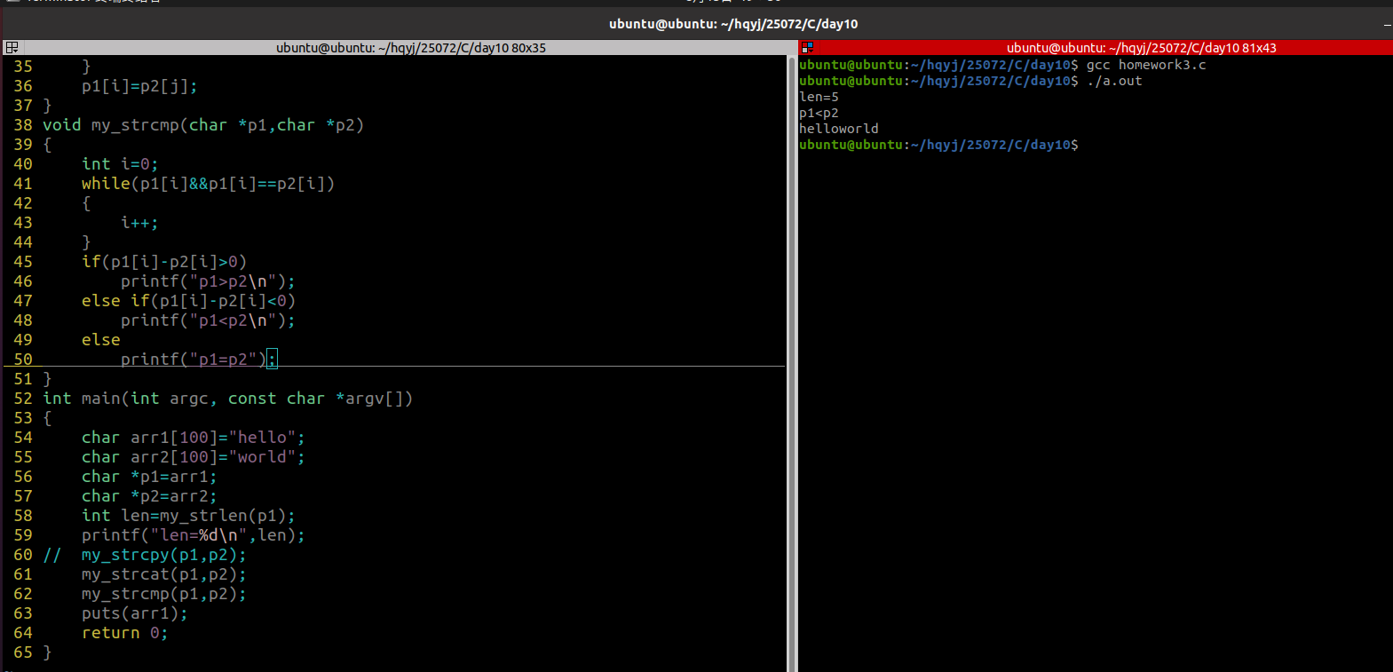Click the closing brace on line 37
This screenshot has width=1393, height=672.
[47, 106]
